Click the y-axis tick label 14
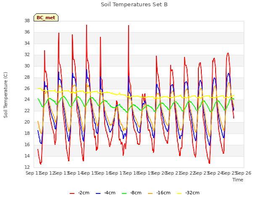This screenshot has width=269, height=201. pos(27,156)
